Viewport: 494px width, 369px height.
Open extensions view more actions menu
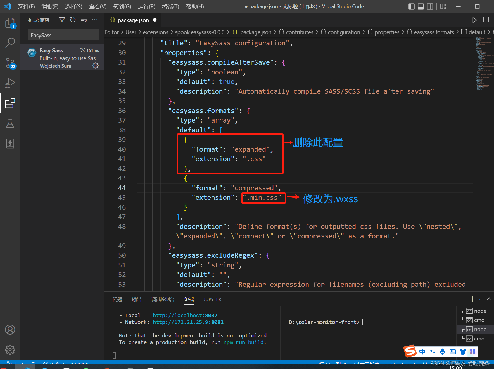95,20
